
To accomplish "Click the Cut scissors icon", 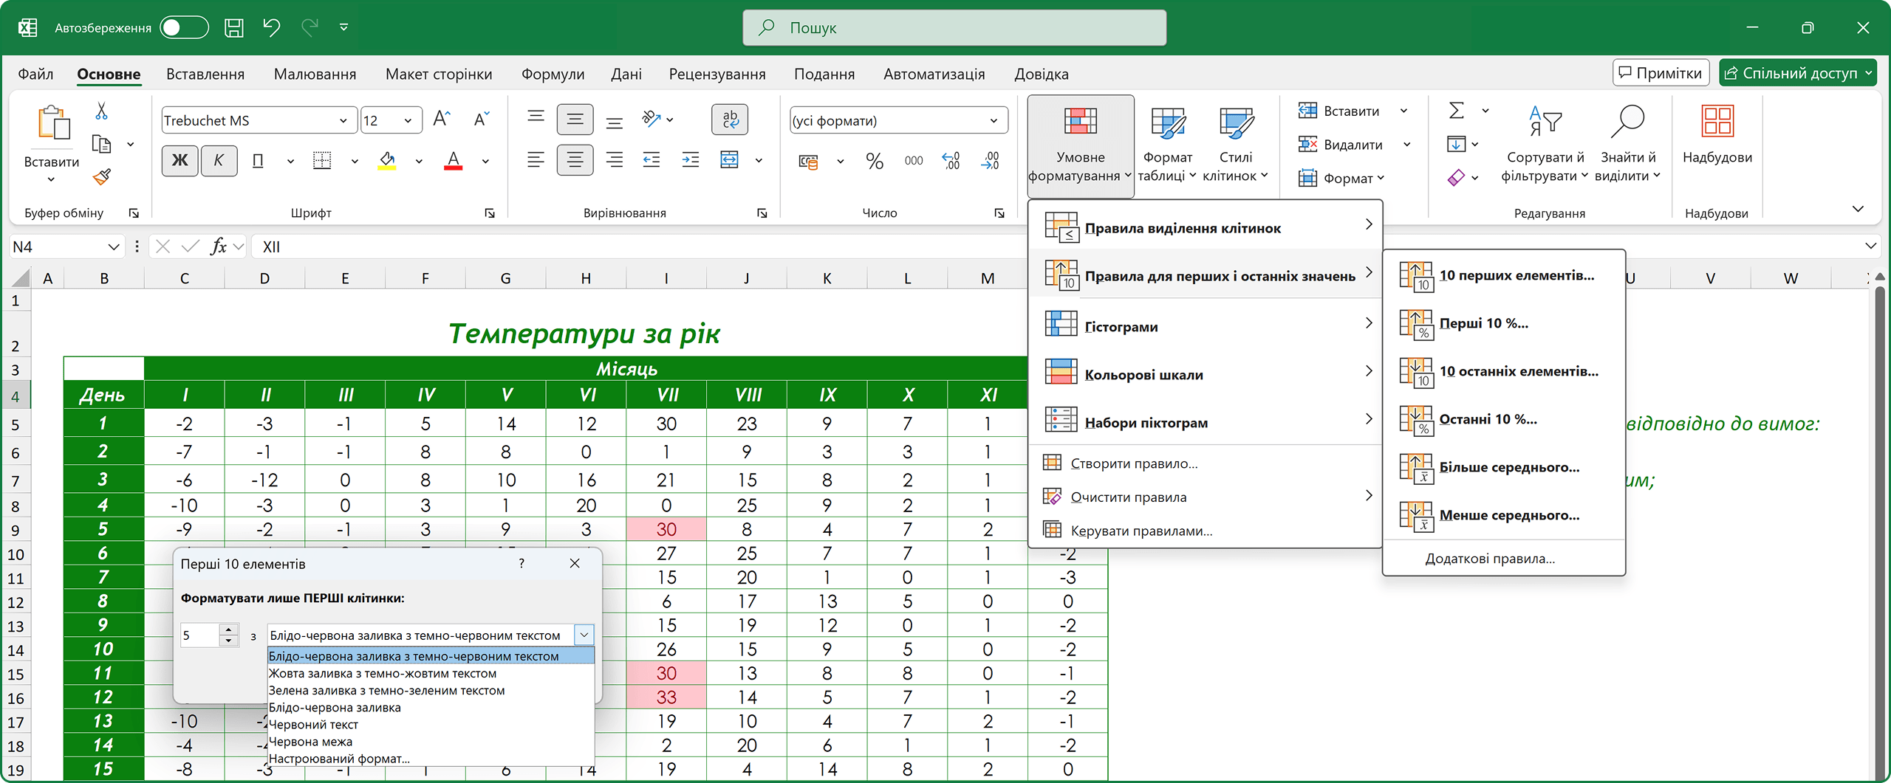I will tap(101, 111).
